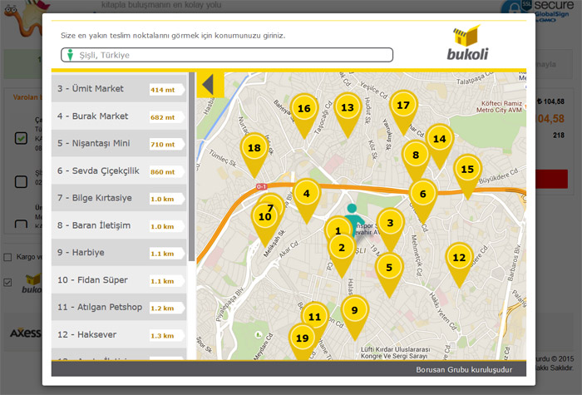The height and width of the screenshot is (395, 582).
Task: Click the 1.3 km distance tag
Action: point(166,336)
